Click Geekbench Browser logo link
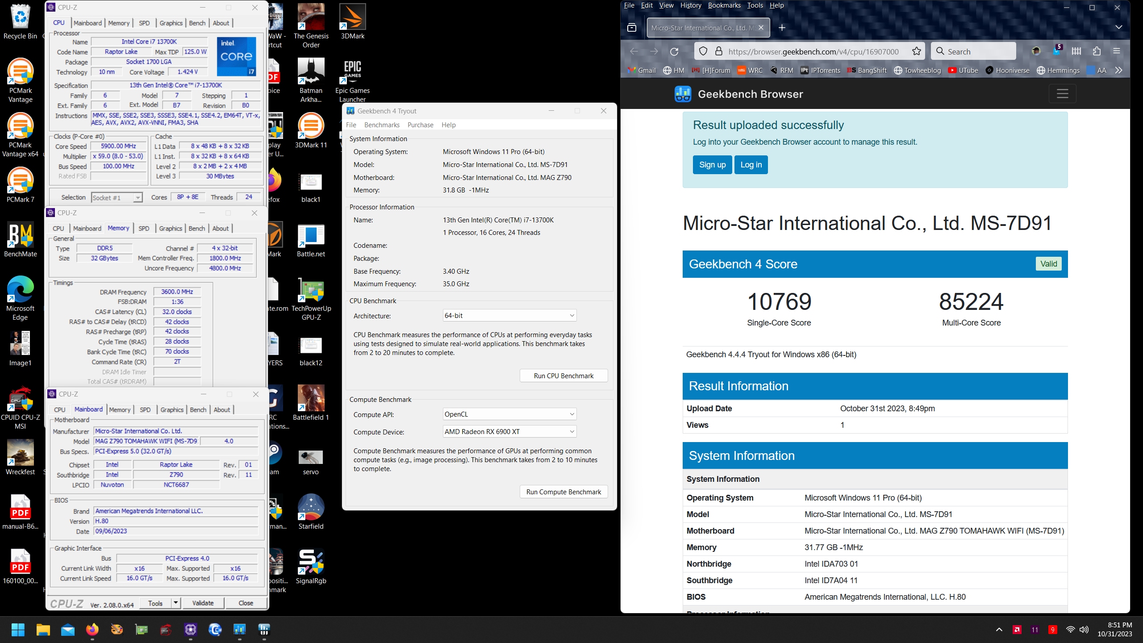This screenshot has width=1143, height=643. [738, 94]
